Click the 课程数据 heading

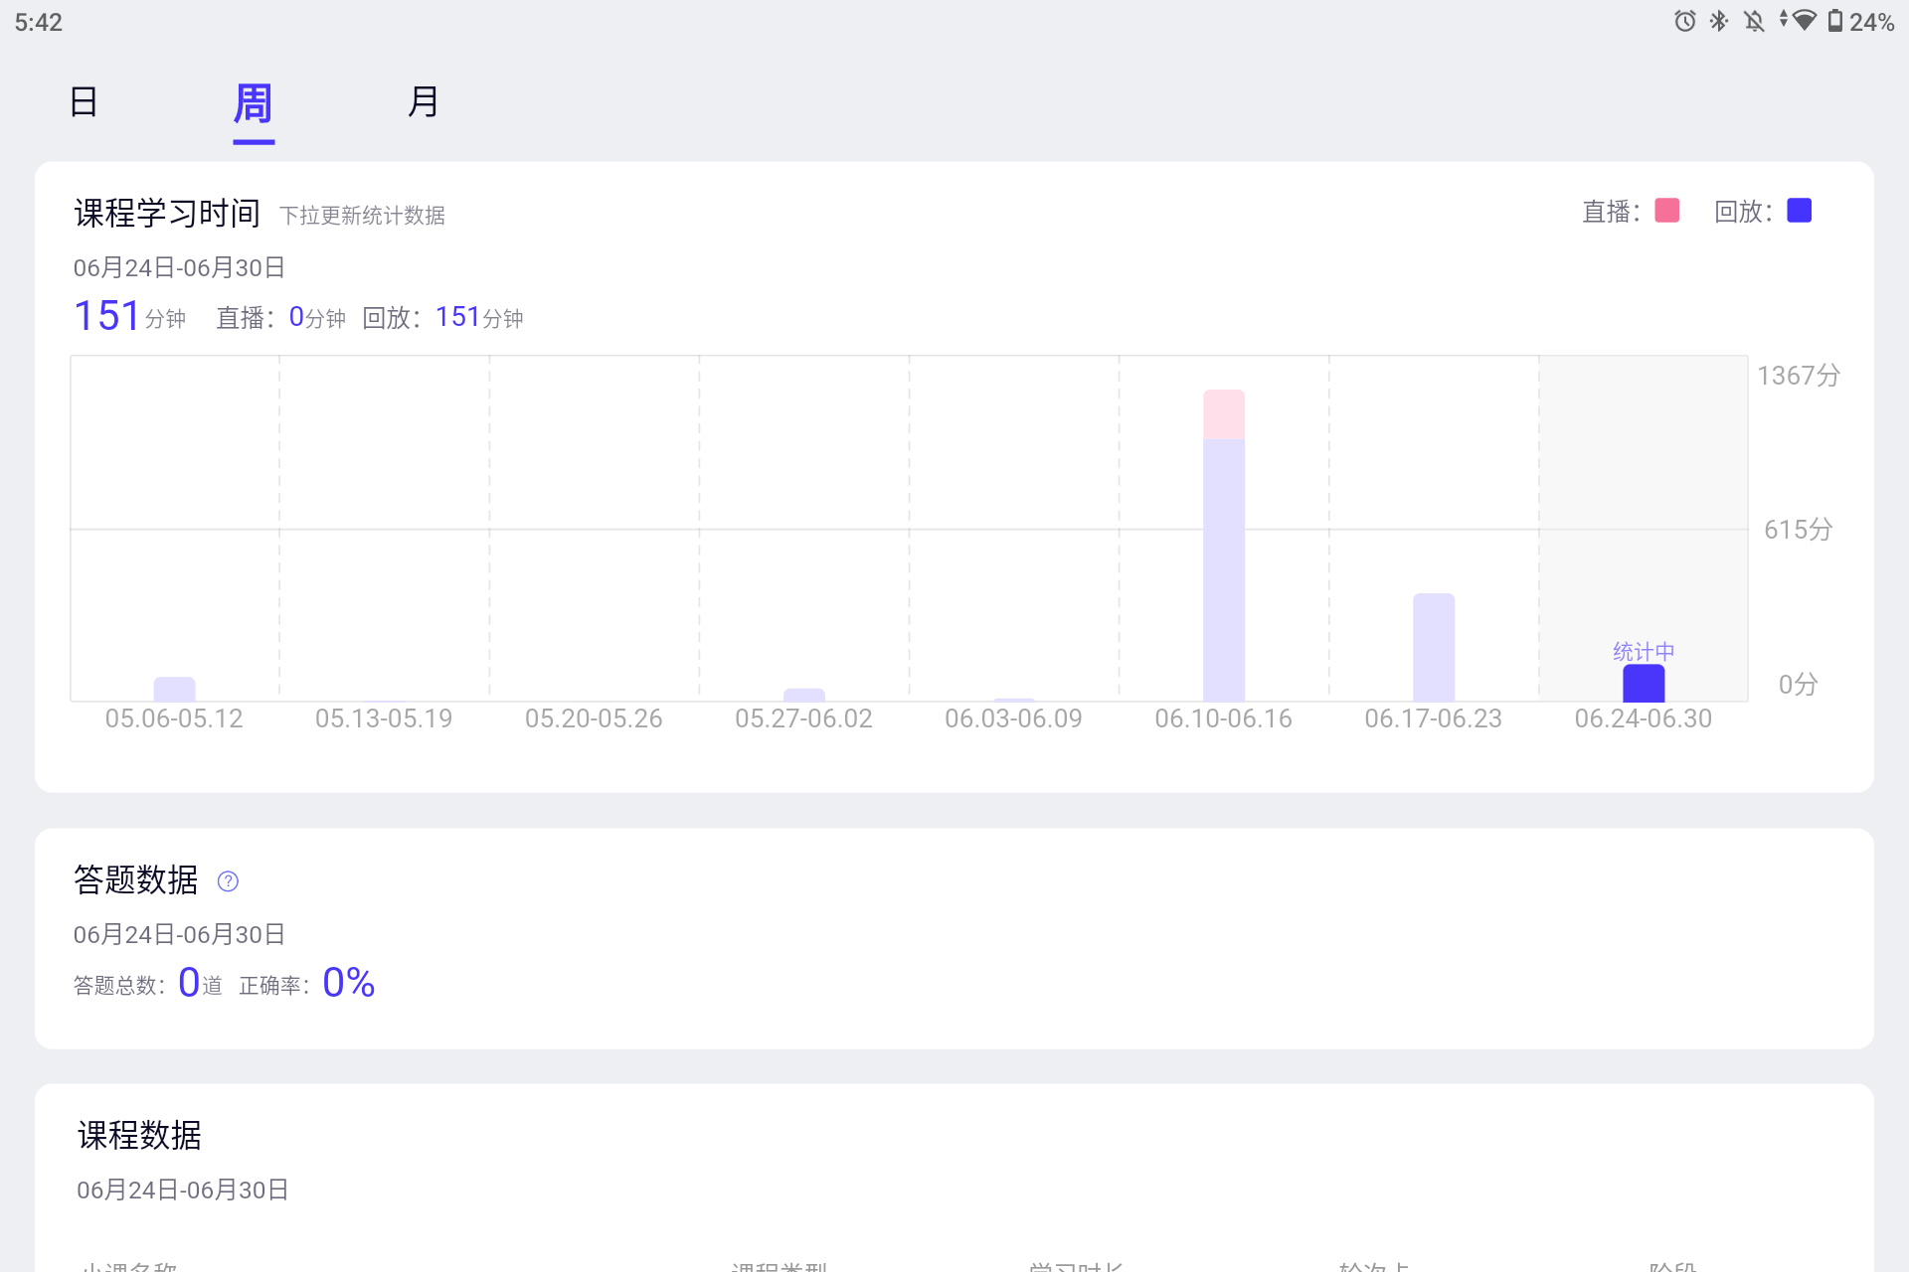(x=139, y=1135)
